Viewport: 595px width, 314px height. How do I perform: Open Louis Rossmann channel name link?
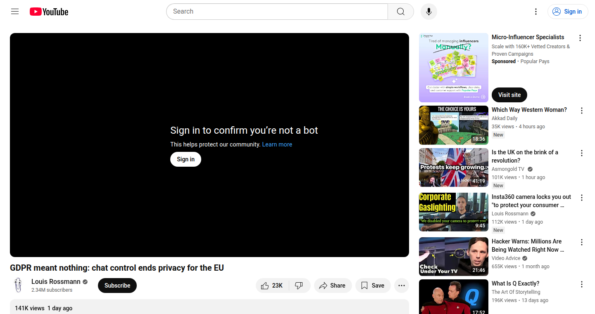(x=56, y=281)
